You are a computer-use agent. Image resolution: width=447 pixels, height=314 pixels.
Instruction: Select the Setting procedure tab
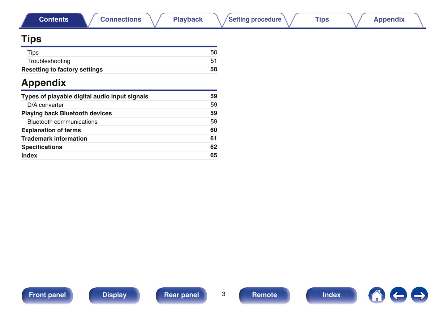point(255,19)
